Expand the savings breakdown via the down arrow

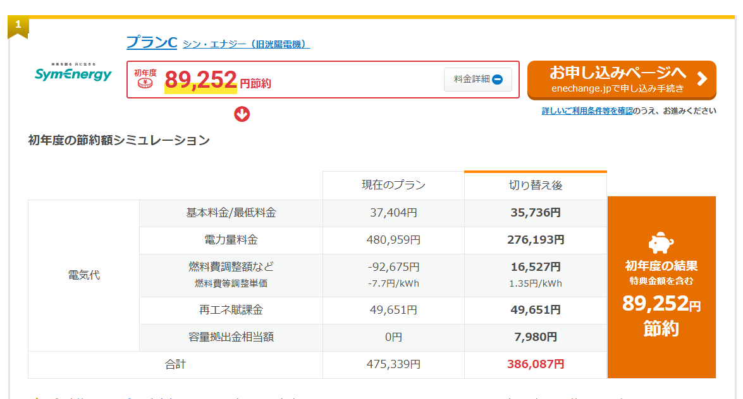242,114
